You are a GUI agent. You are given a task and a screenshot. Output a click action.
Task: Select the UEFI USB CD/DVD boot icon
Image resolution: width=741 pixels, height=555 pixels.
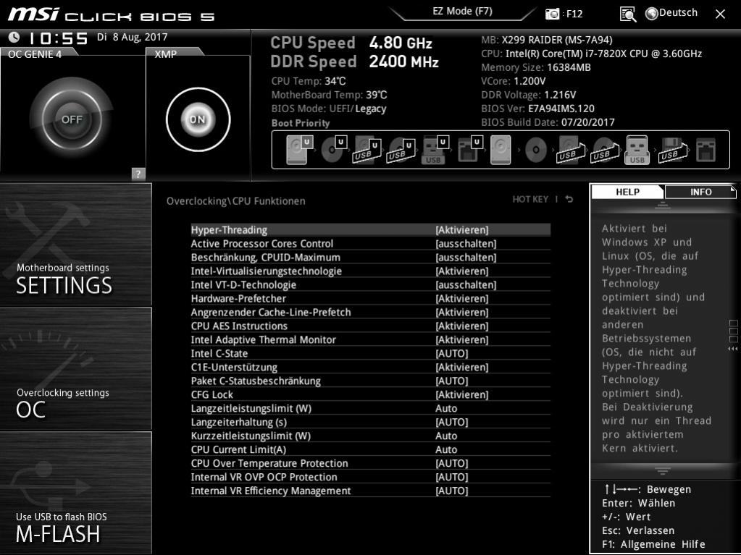pyautogui.click(x=401, y=150)
